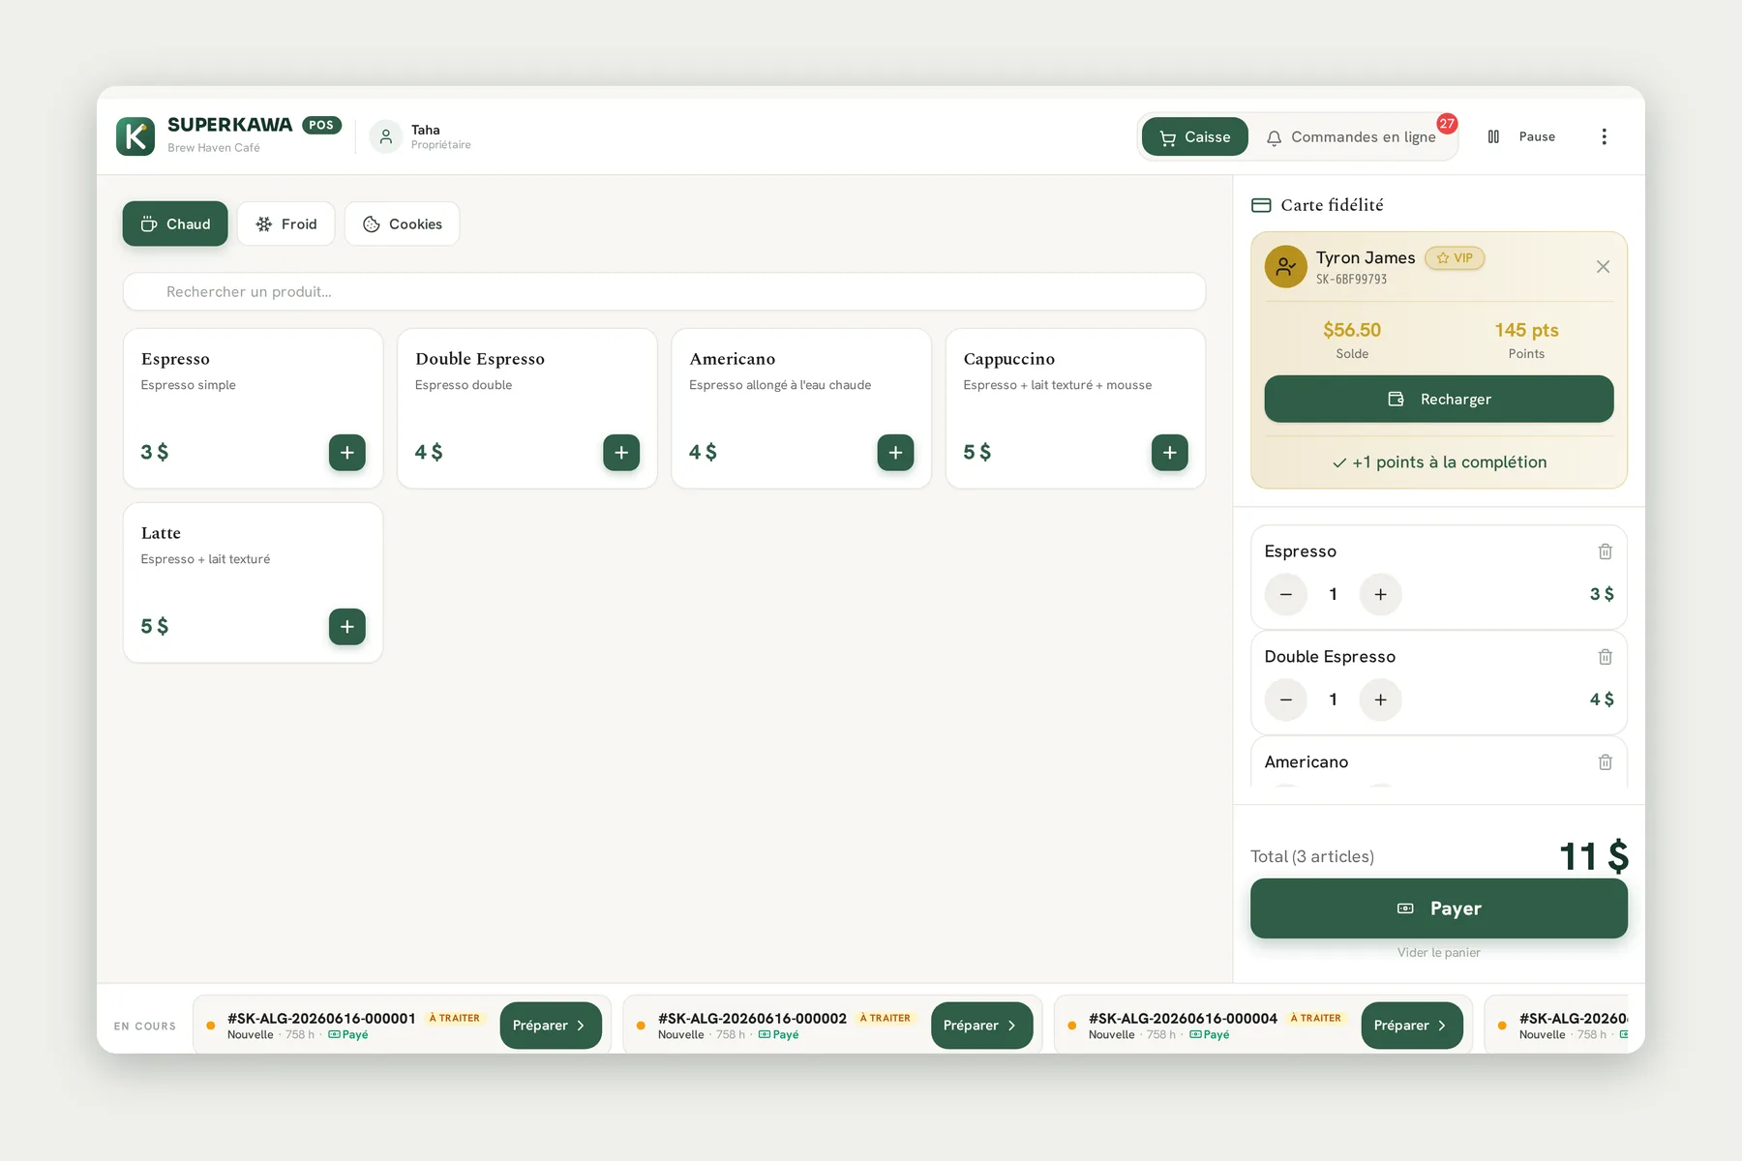Increase Espresso quantity in cart

pos(1381,594)
